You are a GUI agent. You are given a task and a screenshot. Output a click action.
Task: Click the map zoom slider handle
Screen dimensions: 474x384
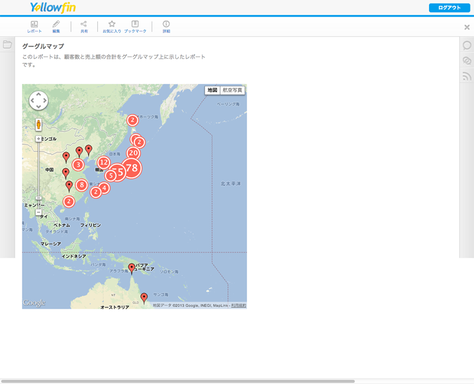[39, 198]
